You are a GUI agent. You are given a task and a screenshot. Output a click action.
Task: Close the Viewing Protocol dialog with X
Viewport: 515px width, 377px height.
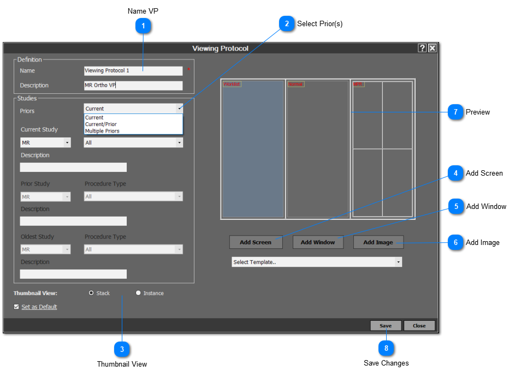[432, 48]
